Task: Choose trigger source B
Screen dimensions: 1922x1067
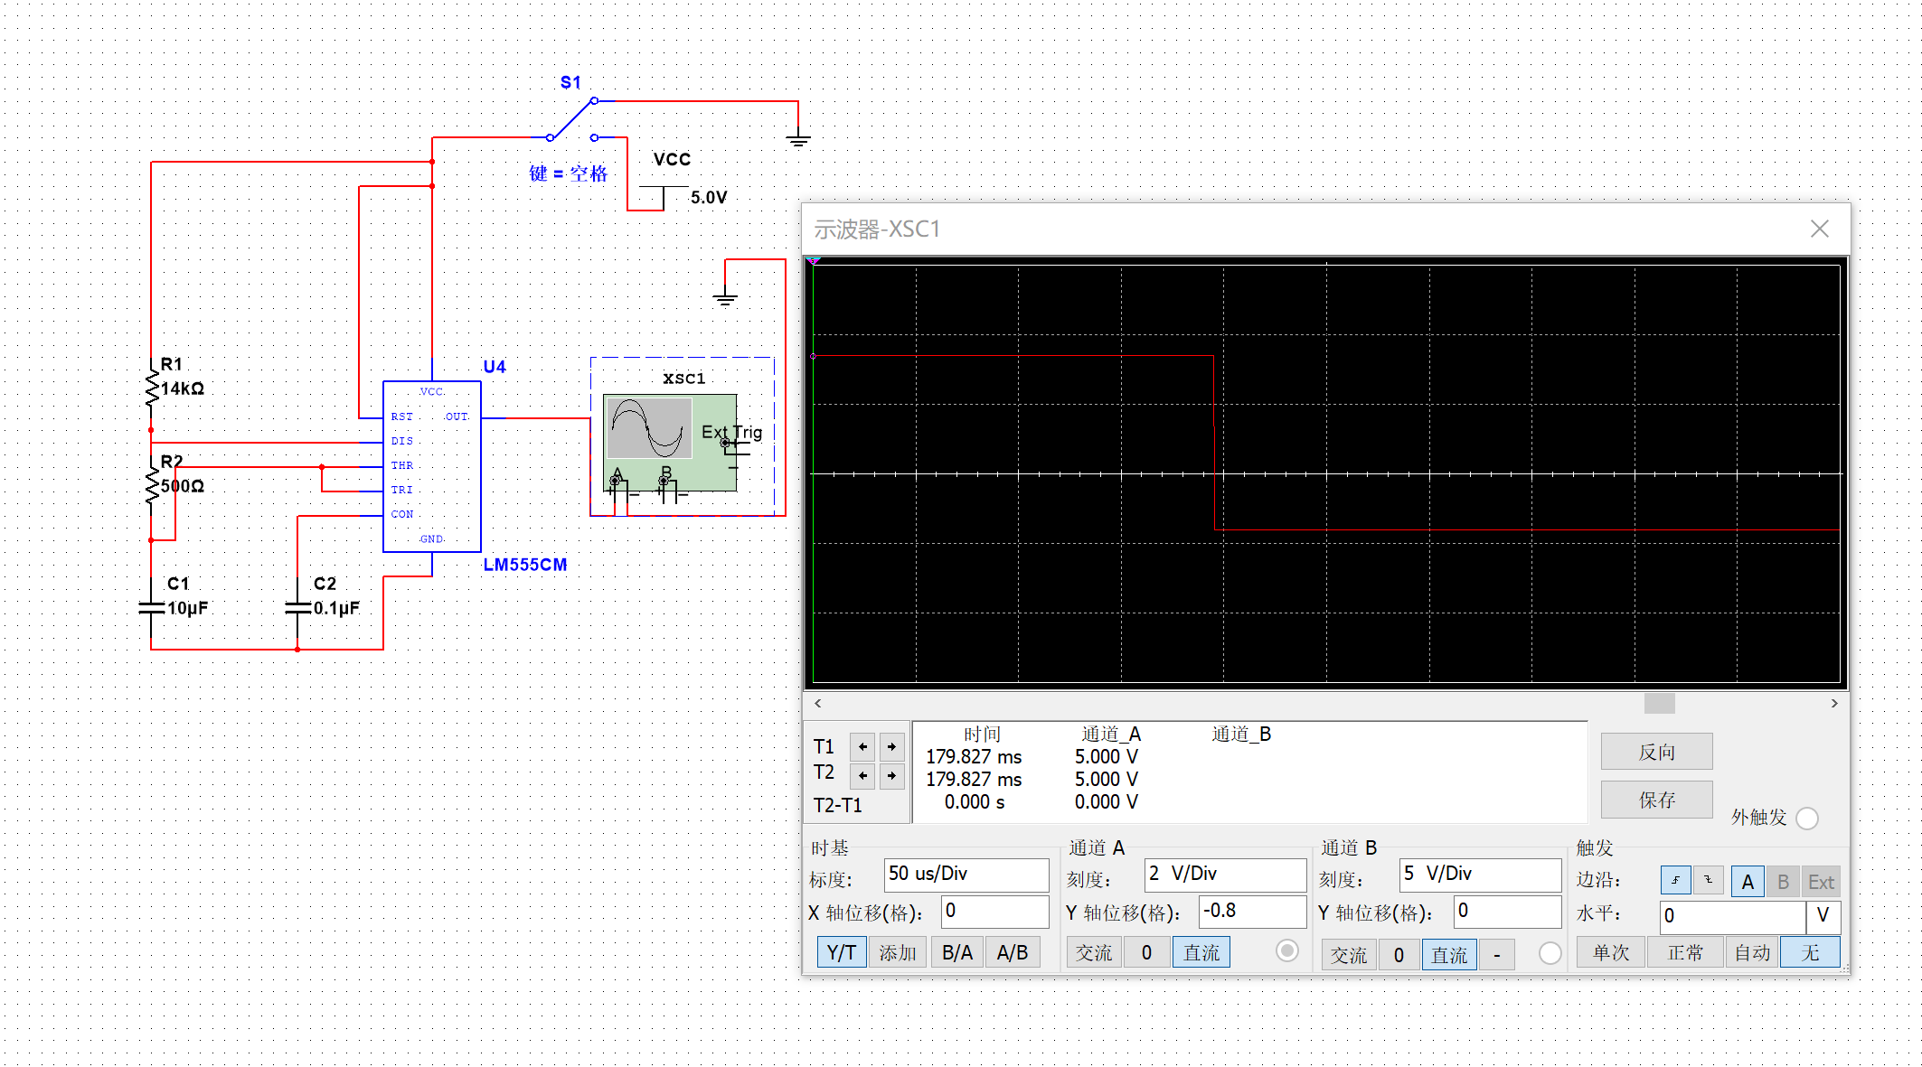Action: tap(1783, 882)
